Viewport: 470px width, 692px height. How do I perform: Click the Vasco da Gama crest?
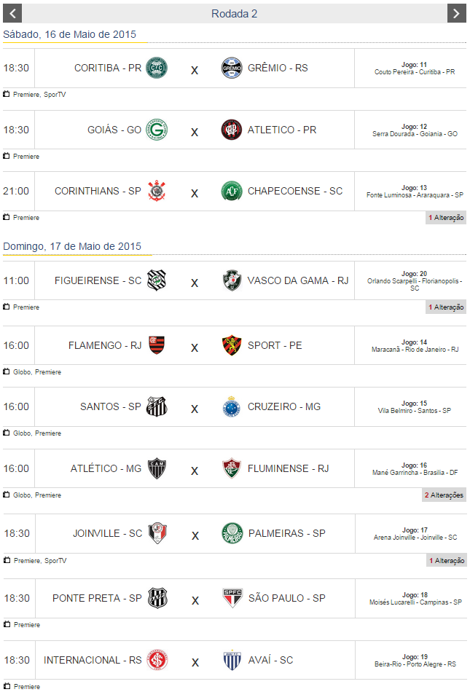point(232,280)
